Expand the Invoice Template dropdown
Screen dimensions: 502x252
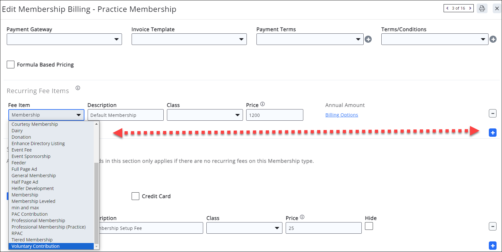coord(189,39)
